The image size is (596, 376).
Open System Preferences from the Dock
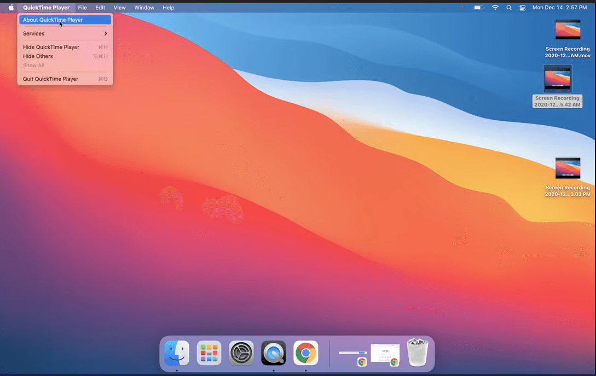(x=241, y=353)
